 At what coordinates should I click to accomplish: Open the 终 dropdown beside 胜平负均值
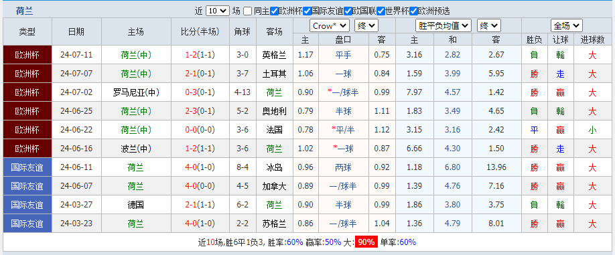488,26
